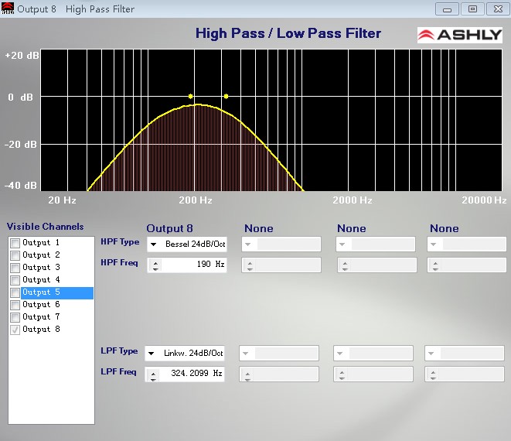Click the Ashly app icon in title bar
The image size is (511, 441).
[x=8, y=9]
